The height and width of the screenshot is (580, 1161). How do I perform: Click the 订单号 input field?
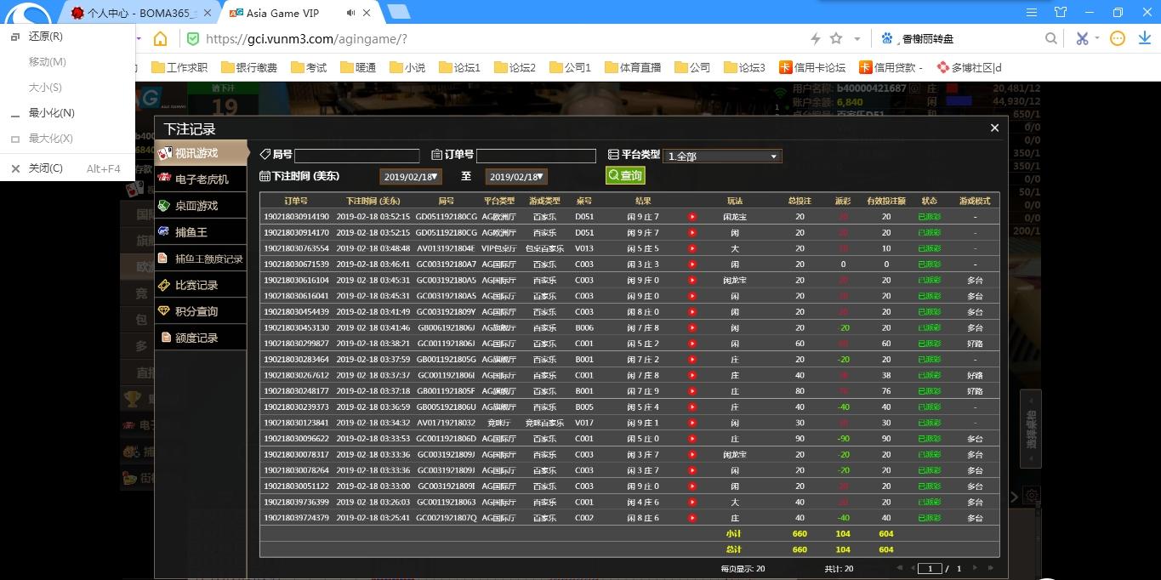pos(536,156)
